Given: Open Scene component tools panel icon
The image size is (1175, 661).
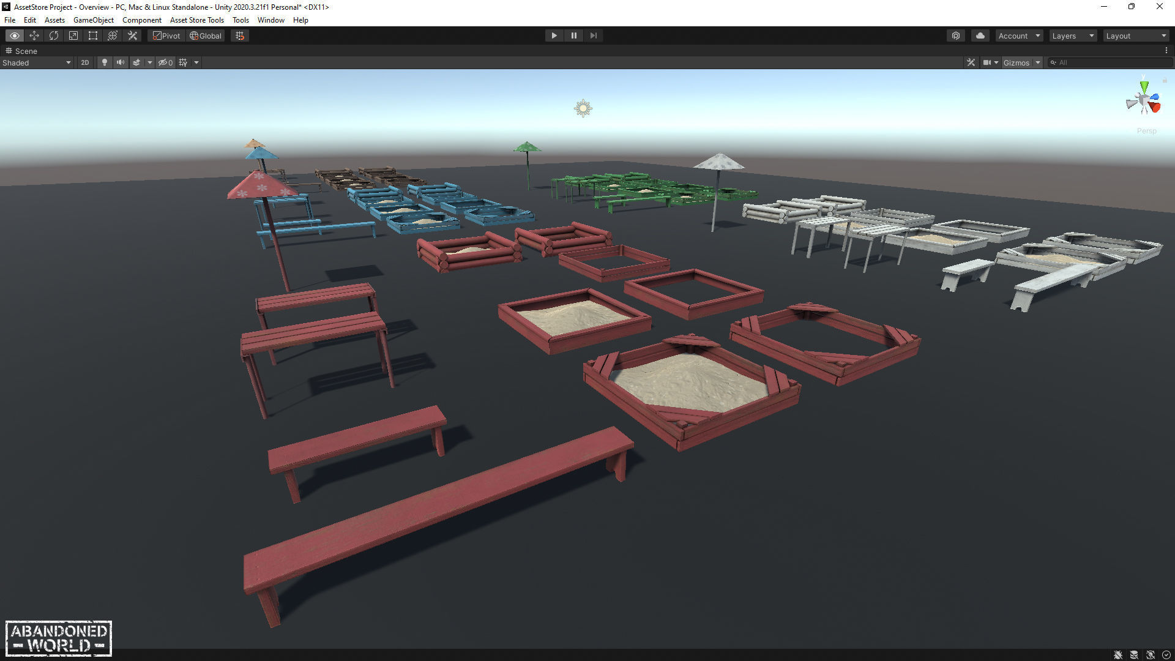Looking at the screenshot, I should (971, 62).
